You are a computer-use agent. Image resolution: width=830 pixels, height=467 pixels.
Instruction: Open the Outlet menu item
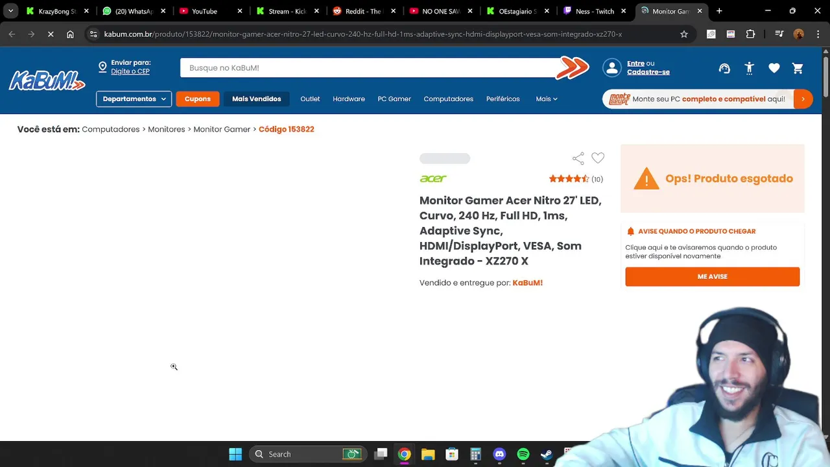pos(310,99)
